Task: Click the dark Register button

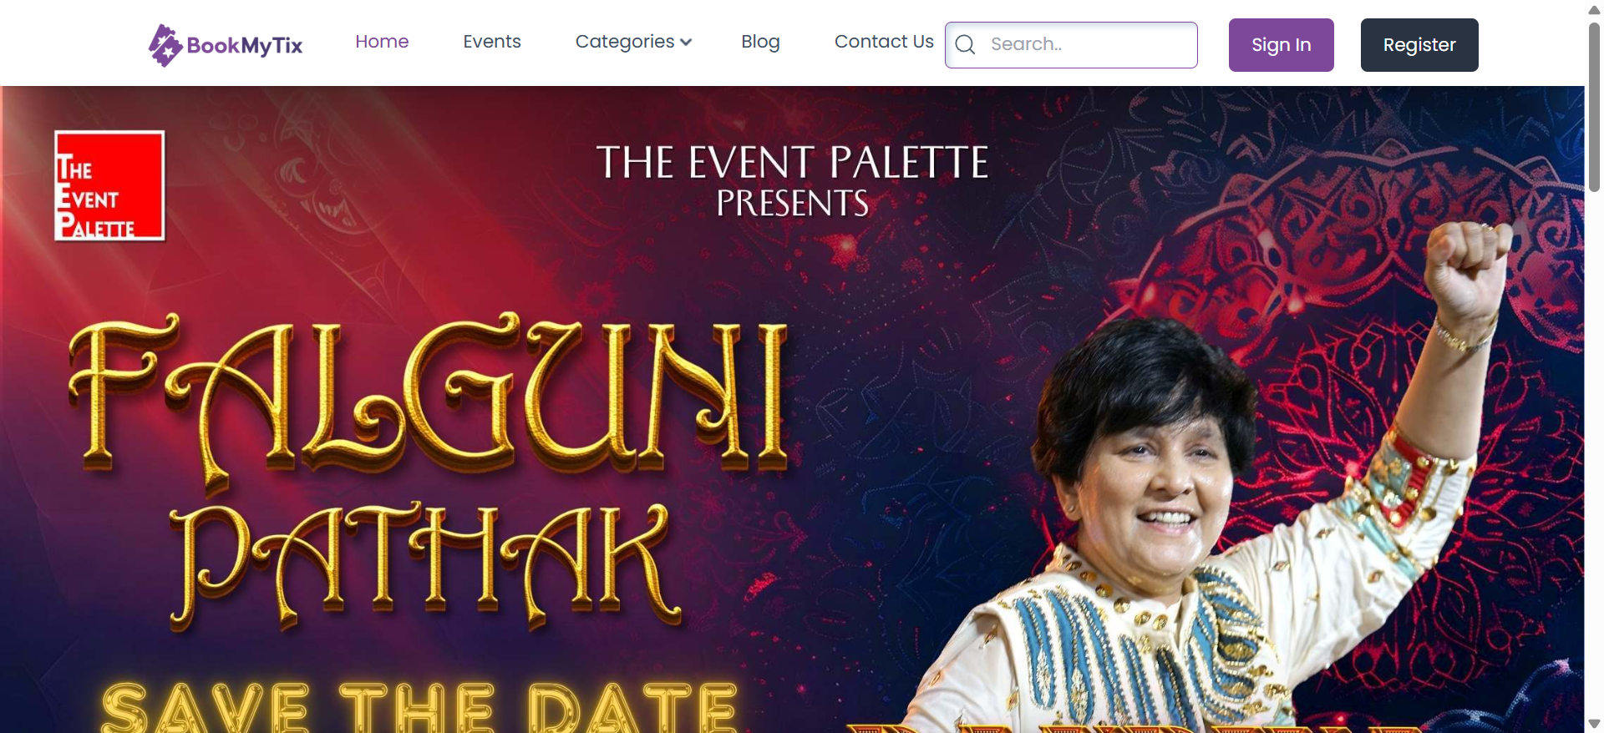Action: 1419,45
